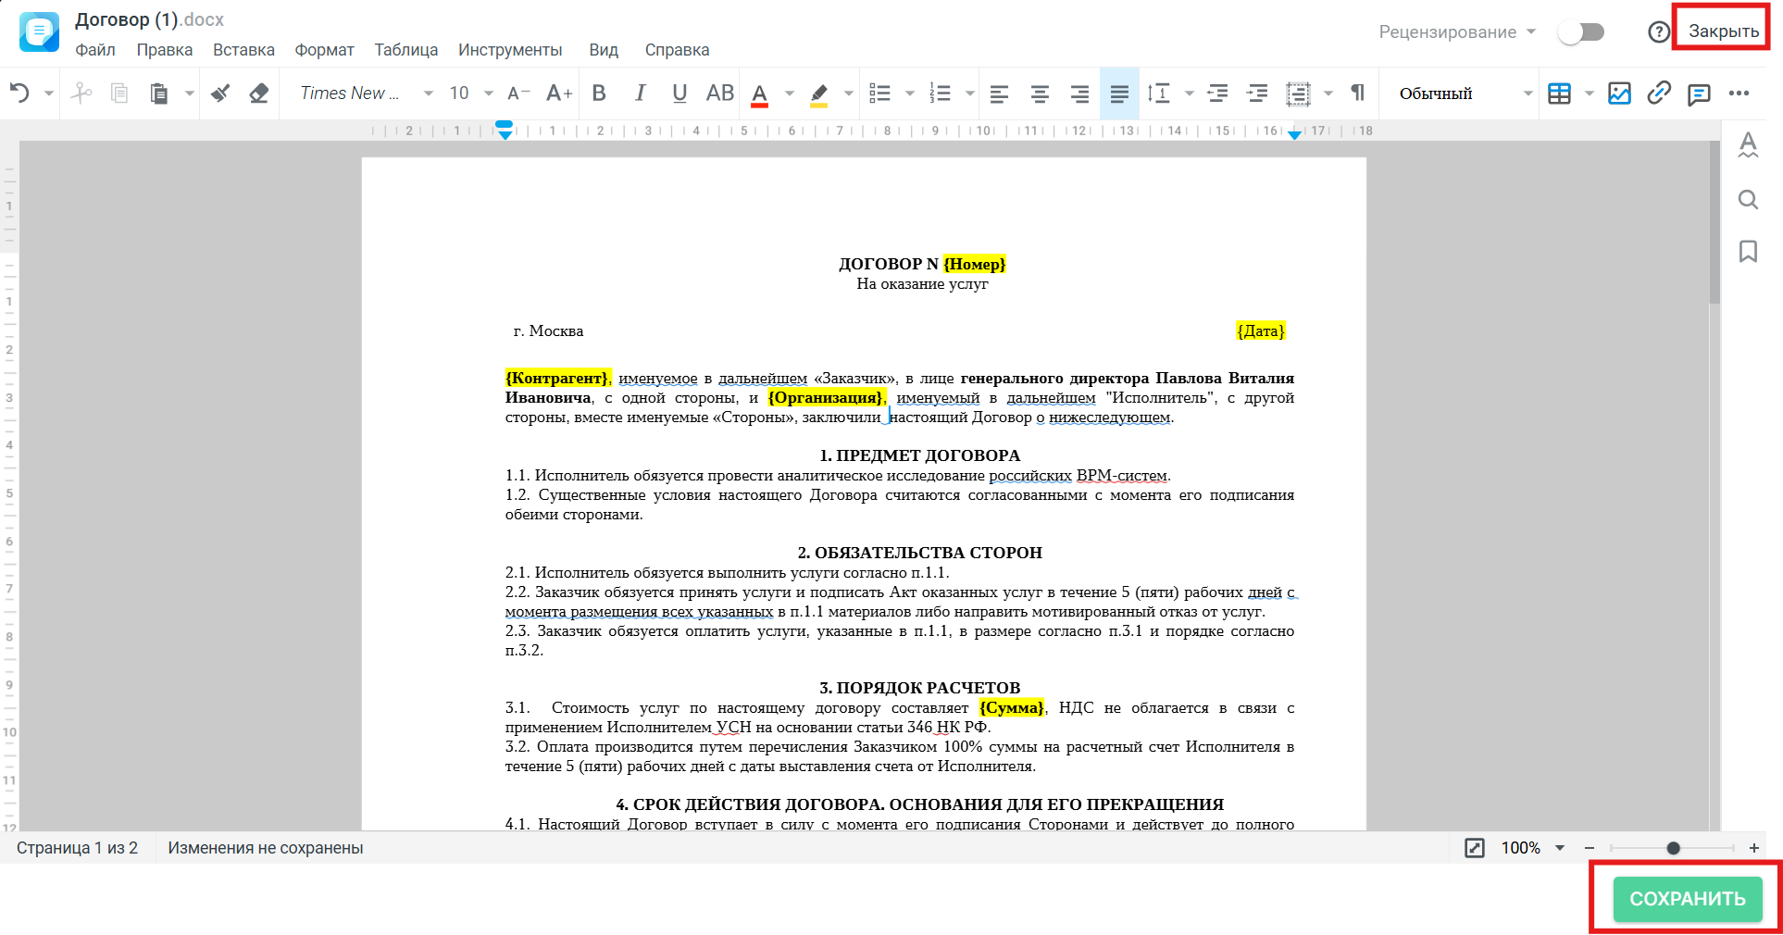This screenshot has width=1783, height=935.
Task: Open the Инструменты menu
Action: click(x=510, y=50)
